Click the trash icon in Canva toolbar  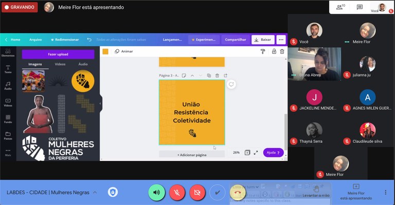click(x=283, y=51)
